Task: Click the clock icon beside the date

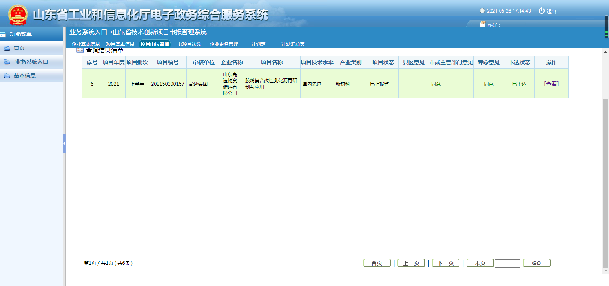Action: pyautogui.click(x=482, y=11)
